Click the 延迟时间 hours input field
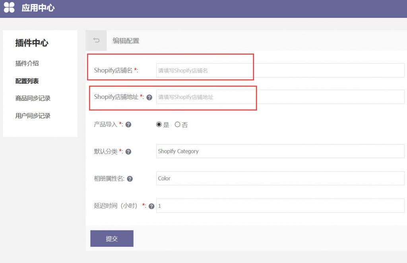The height and width of the screenshot is (263, 407). 280,206
